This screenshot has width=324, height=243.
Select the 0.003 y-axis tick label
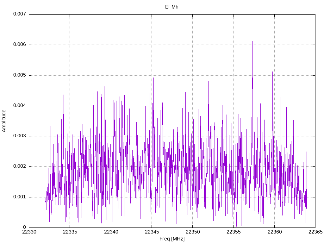[x=19, y=136]
